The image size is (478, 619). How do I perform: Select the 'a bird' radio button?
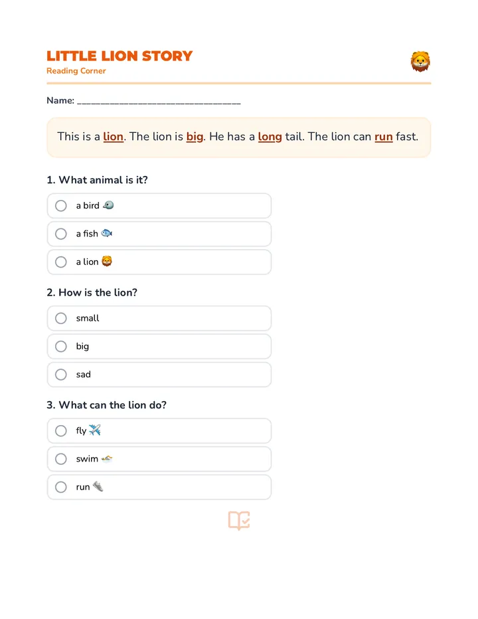(61, 206)
